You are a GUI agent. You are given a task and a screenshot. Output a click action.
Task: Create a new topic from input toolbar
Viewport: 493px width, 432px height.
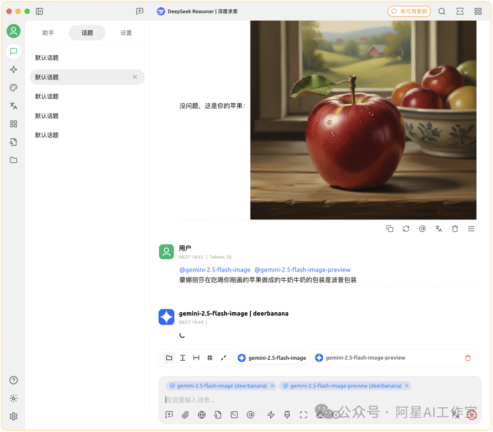[x=169, y=415]
